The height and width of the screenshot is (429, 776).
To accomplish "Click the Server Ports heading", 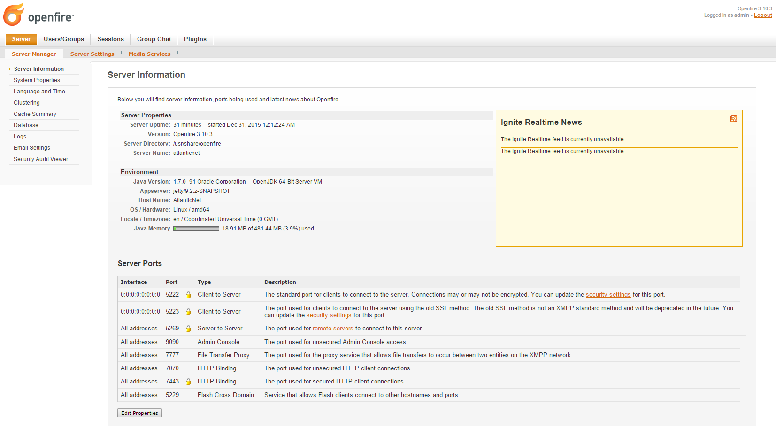I will click(x=140, y=264).
